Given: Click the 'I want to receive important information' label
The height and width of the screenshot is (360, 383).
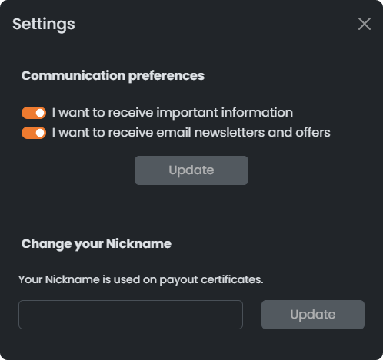Looking at the screenshot, I should (172, 113).
